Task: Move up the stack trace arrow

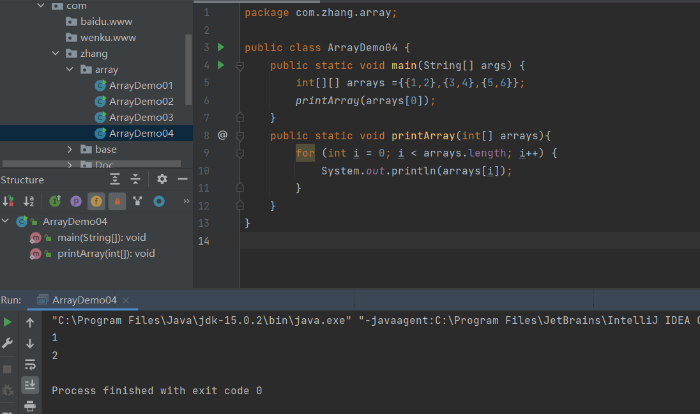Action: [x=30, y=323]
